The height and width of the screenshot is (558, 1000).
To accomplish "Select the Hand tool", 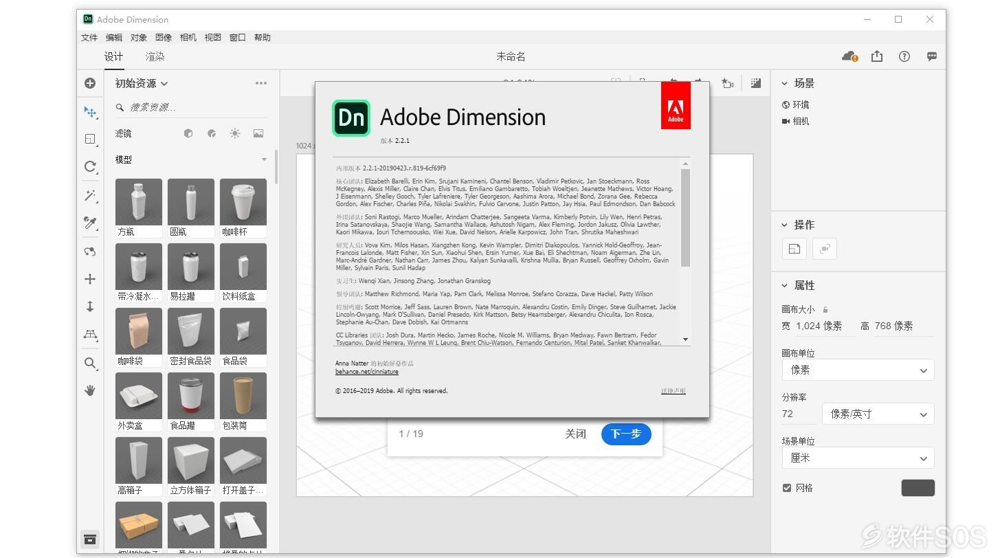I will tap(90, 390).
